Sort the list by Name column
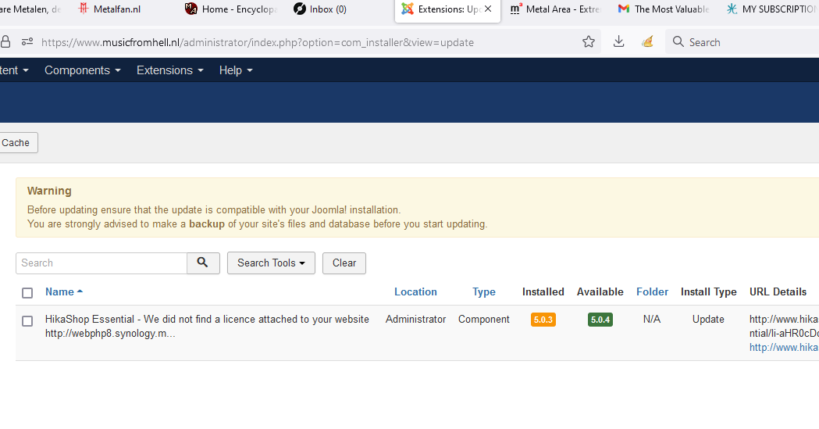The height and width of the screenshot is (429, 819). pyautogui.click(x=64, y=291)
